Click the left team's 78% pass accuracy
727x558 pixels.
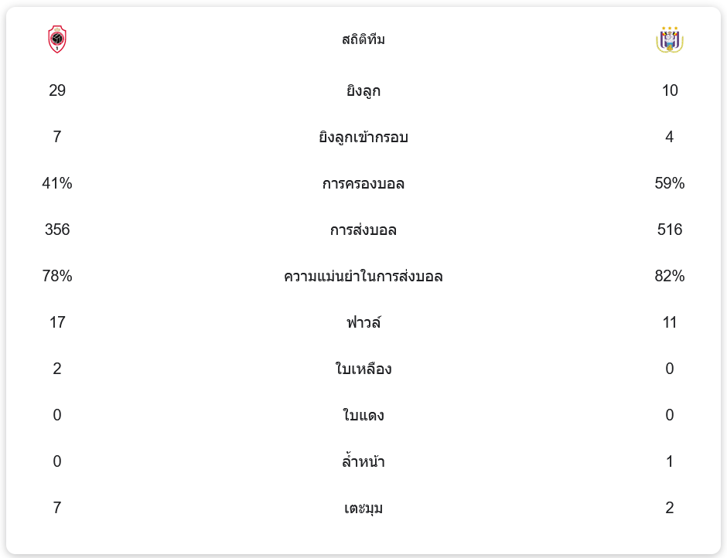pos(57,277)
